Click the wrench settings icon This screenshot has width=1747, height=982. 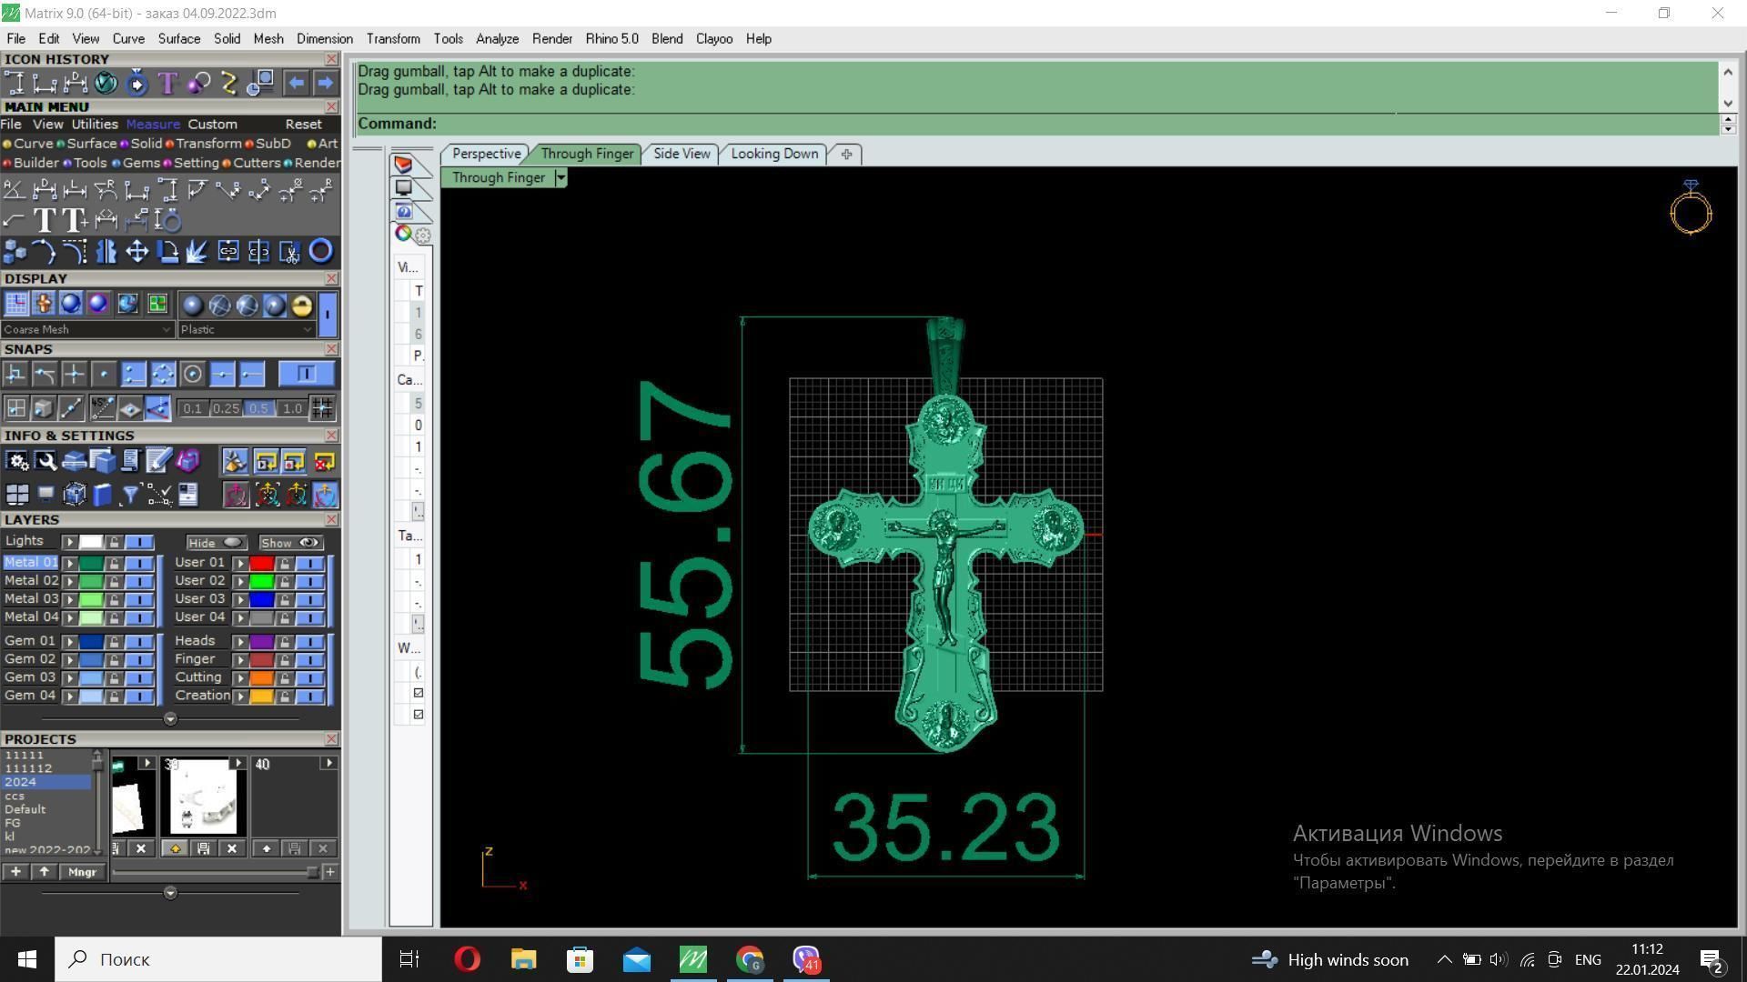click(x=45, y=462)
